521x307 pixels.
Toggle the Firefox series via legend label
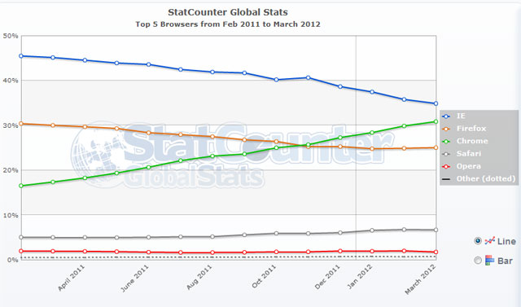click(471, 129)
